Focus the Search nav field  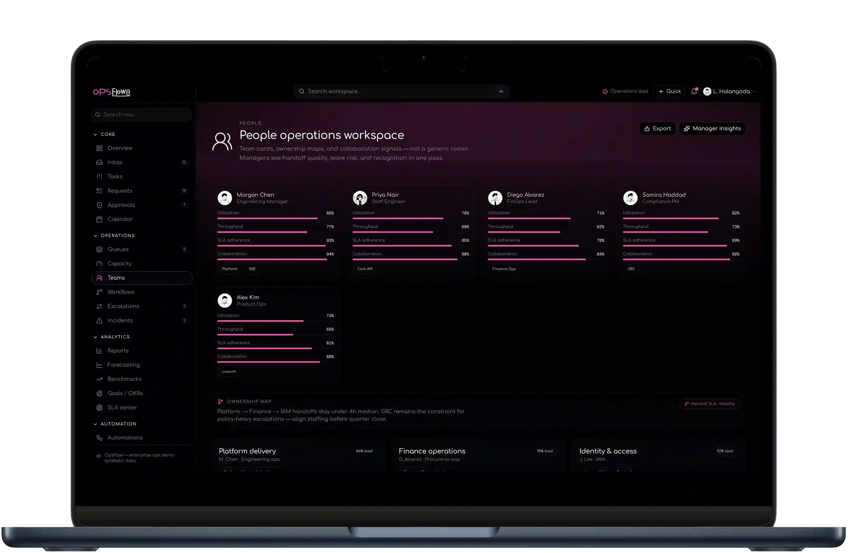[x=141, y=115]
